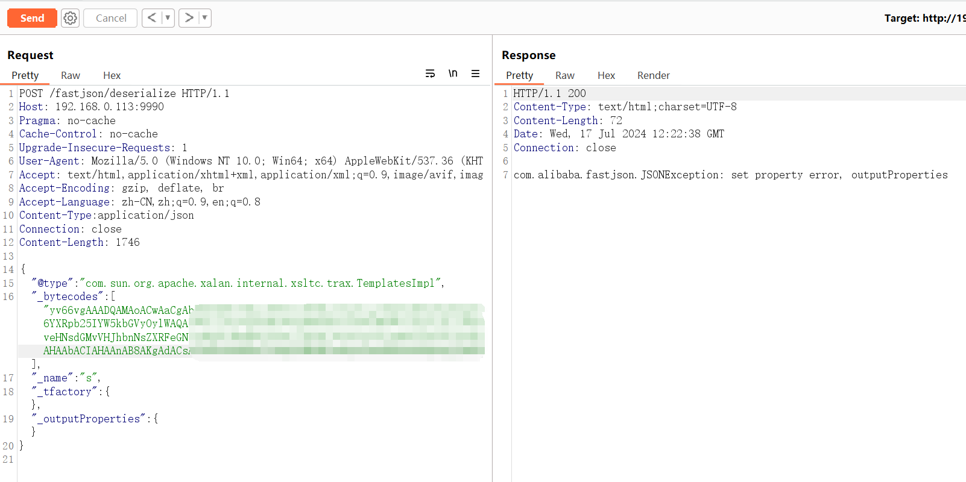Open the back history dropdown arrow

coord(168,18)
